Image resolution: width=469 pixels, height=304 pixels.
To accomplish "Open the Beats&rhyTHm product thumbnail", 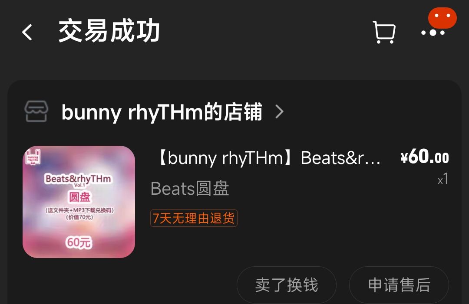I will point(79,202).
